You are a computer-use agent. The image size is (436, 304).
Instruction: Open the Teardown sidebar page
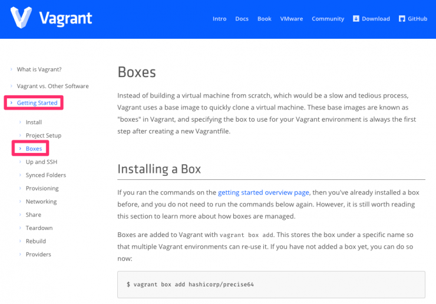coord(39,228)
